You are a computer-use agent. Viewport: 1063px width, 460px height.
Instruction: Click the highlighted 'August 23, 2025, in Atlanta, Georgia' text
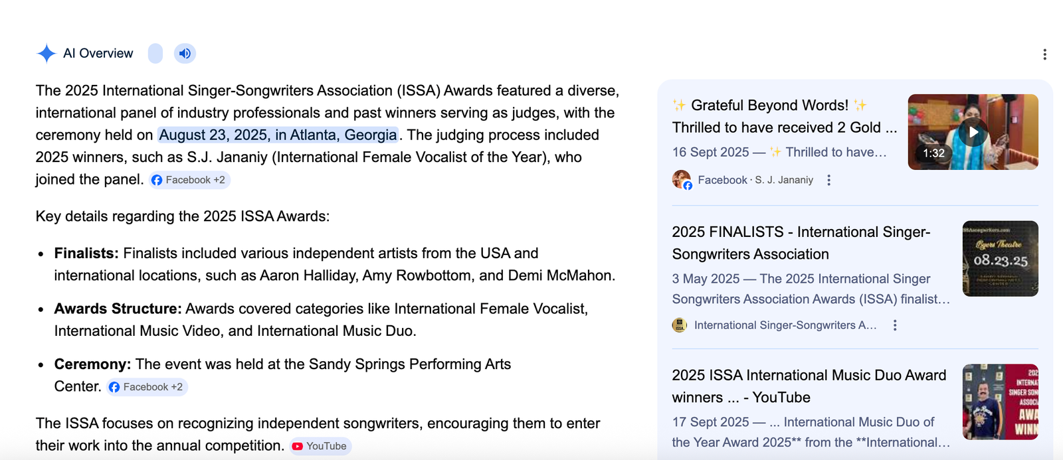pyautogui.click(x=278, y=135)
